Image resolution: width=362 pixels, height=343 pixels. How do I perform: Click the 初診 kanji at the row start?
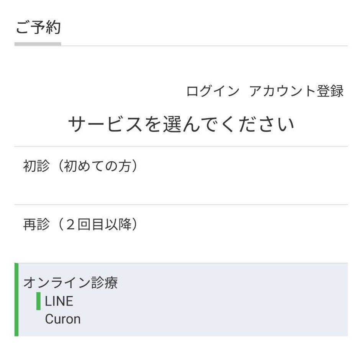(36, 166)
